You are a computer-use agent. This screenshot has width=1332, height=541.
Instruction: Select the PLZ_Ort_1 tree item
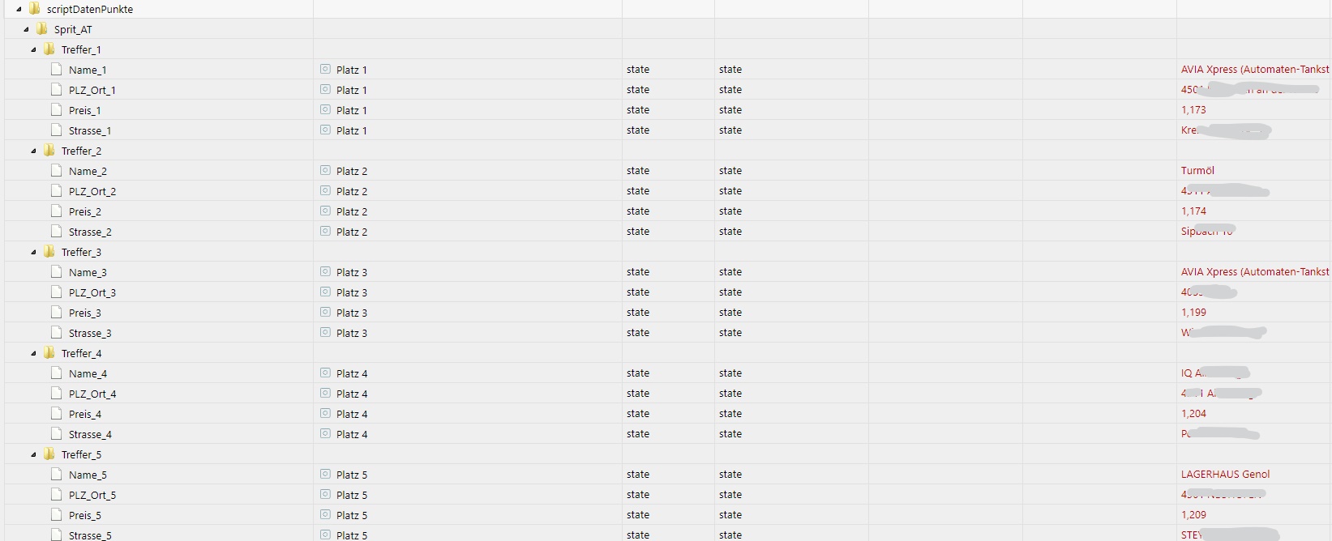92,90
